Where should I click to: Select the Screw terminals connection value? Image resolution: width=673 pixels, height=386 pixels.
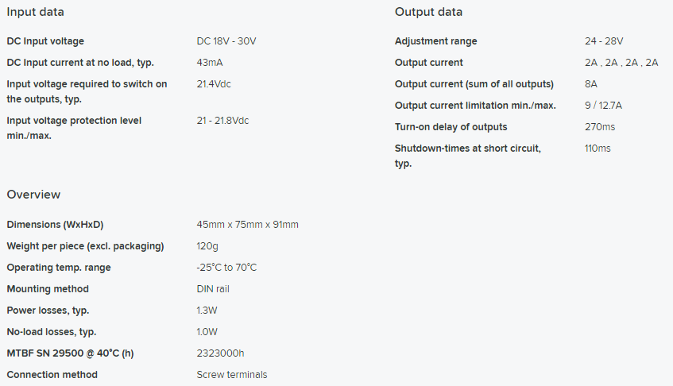click(232, 375)
